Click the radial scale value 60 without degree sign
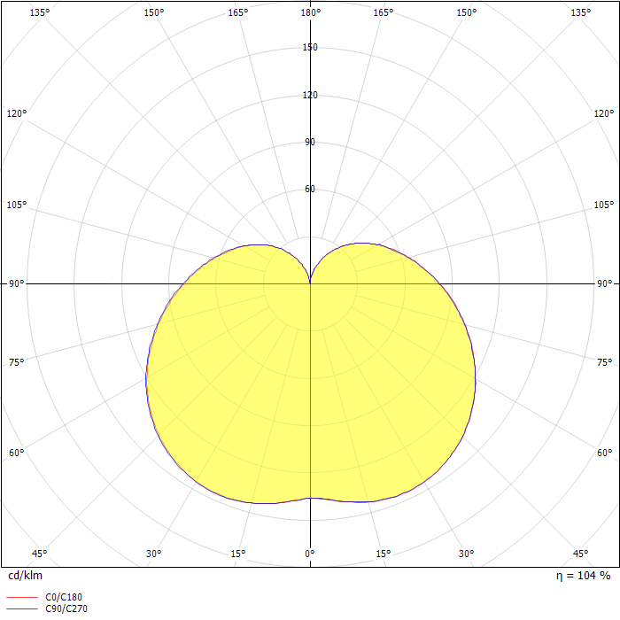 pyautogui.click(x=310, y=189)
